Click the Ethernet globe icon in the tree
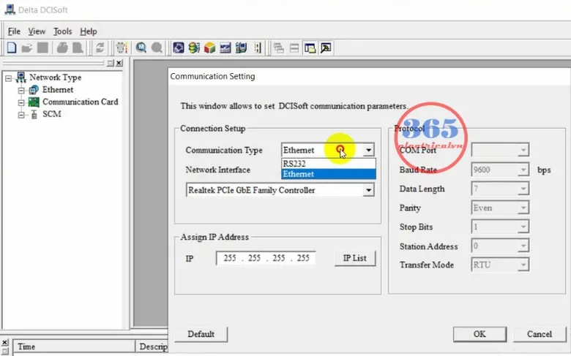Viewport: 571px width, 356px height. coord(34,90)
